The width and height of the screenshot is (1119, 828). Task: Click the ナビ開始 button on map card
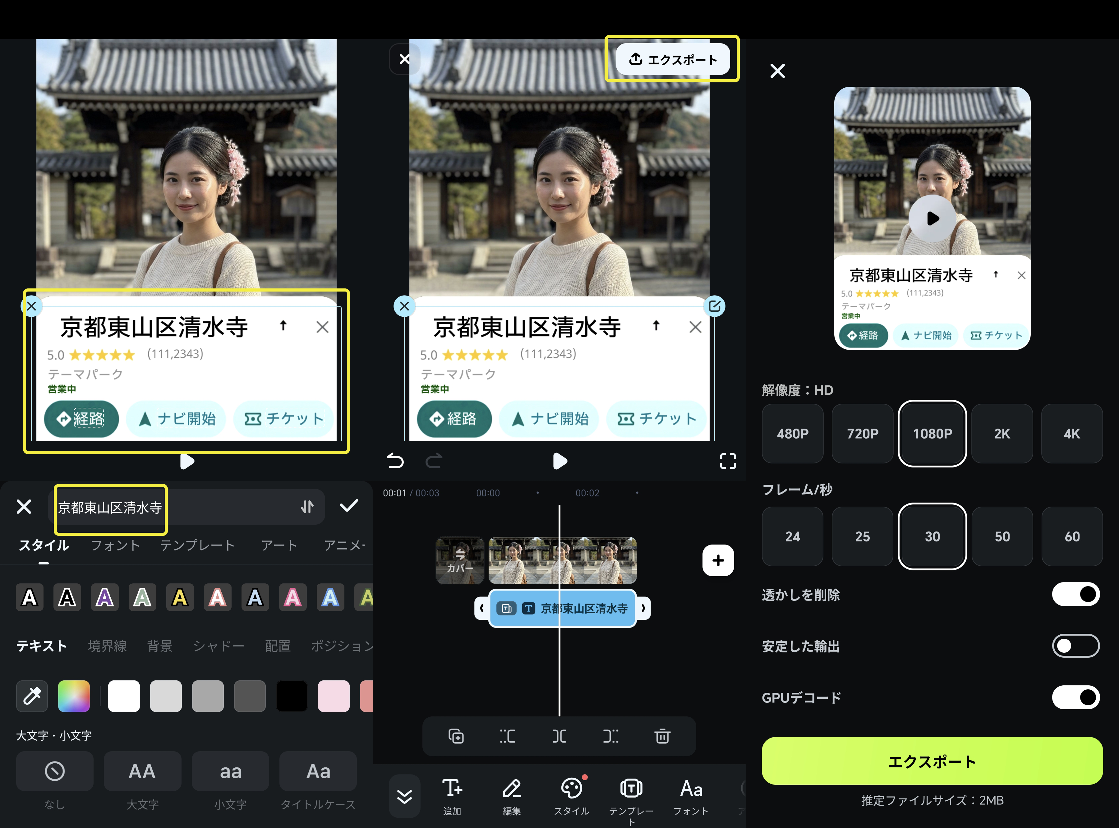pos(549,419)
